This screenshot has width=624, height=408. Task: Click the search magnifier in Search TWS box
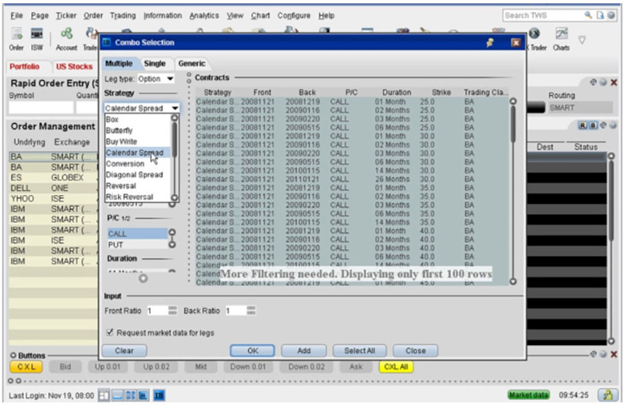588,15
